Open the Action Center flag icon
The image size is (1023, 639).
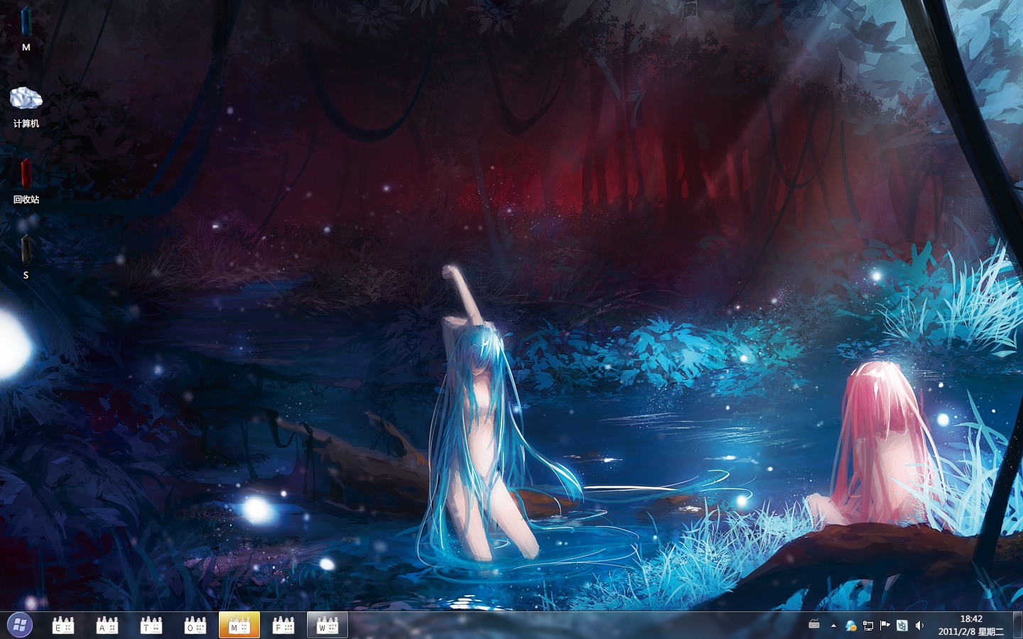[885, 626]
